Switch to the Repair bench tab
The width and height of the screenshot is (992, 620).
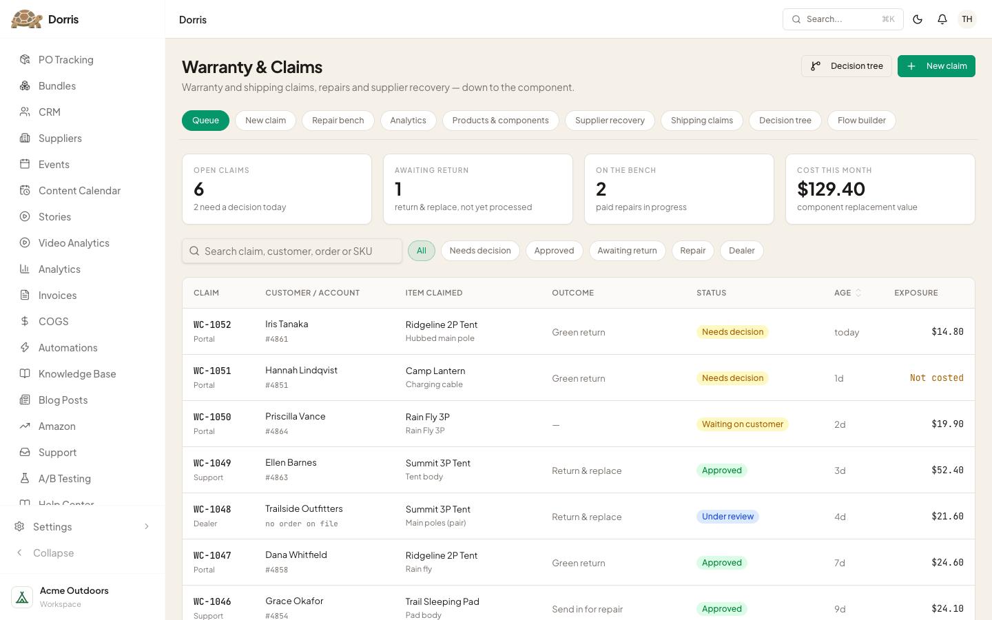pos(338,120)
